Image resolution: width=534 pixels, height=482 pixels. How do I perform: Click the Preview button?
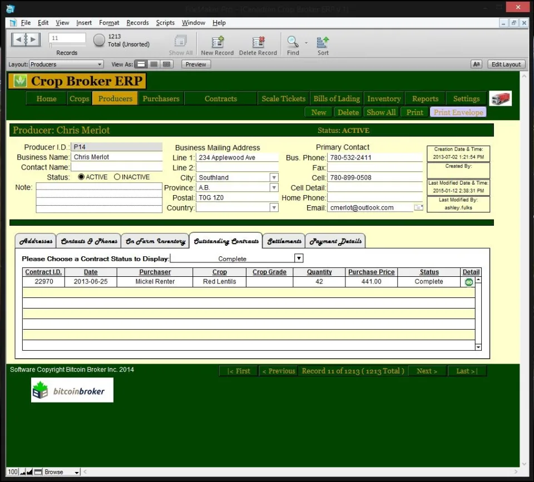click(x=196, y=64)
